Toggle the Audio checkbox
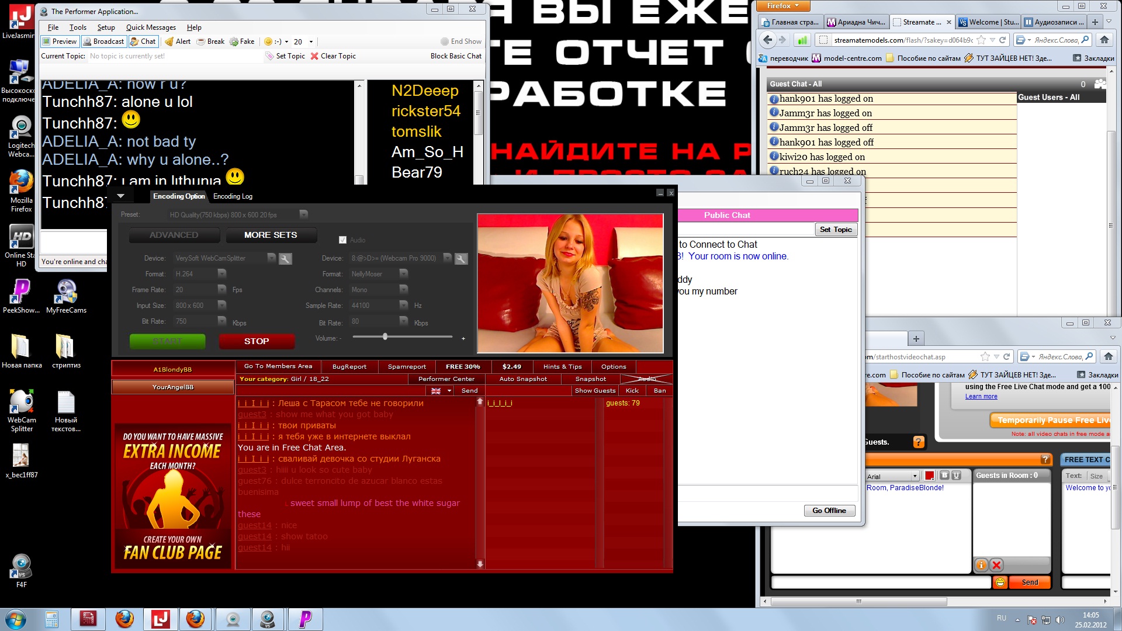 click(x=343, y=240)
